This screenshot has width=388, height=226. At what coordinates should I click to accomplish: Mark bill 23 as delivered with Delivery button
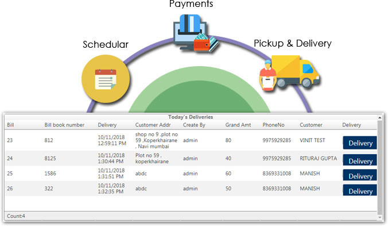click(360, 143)
